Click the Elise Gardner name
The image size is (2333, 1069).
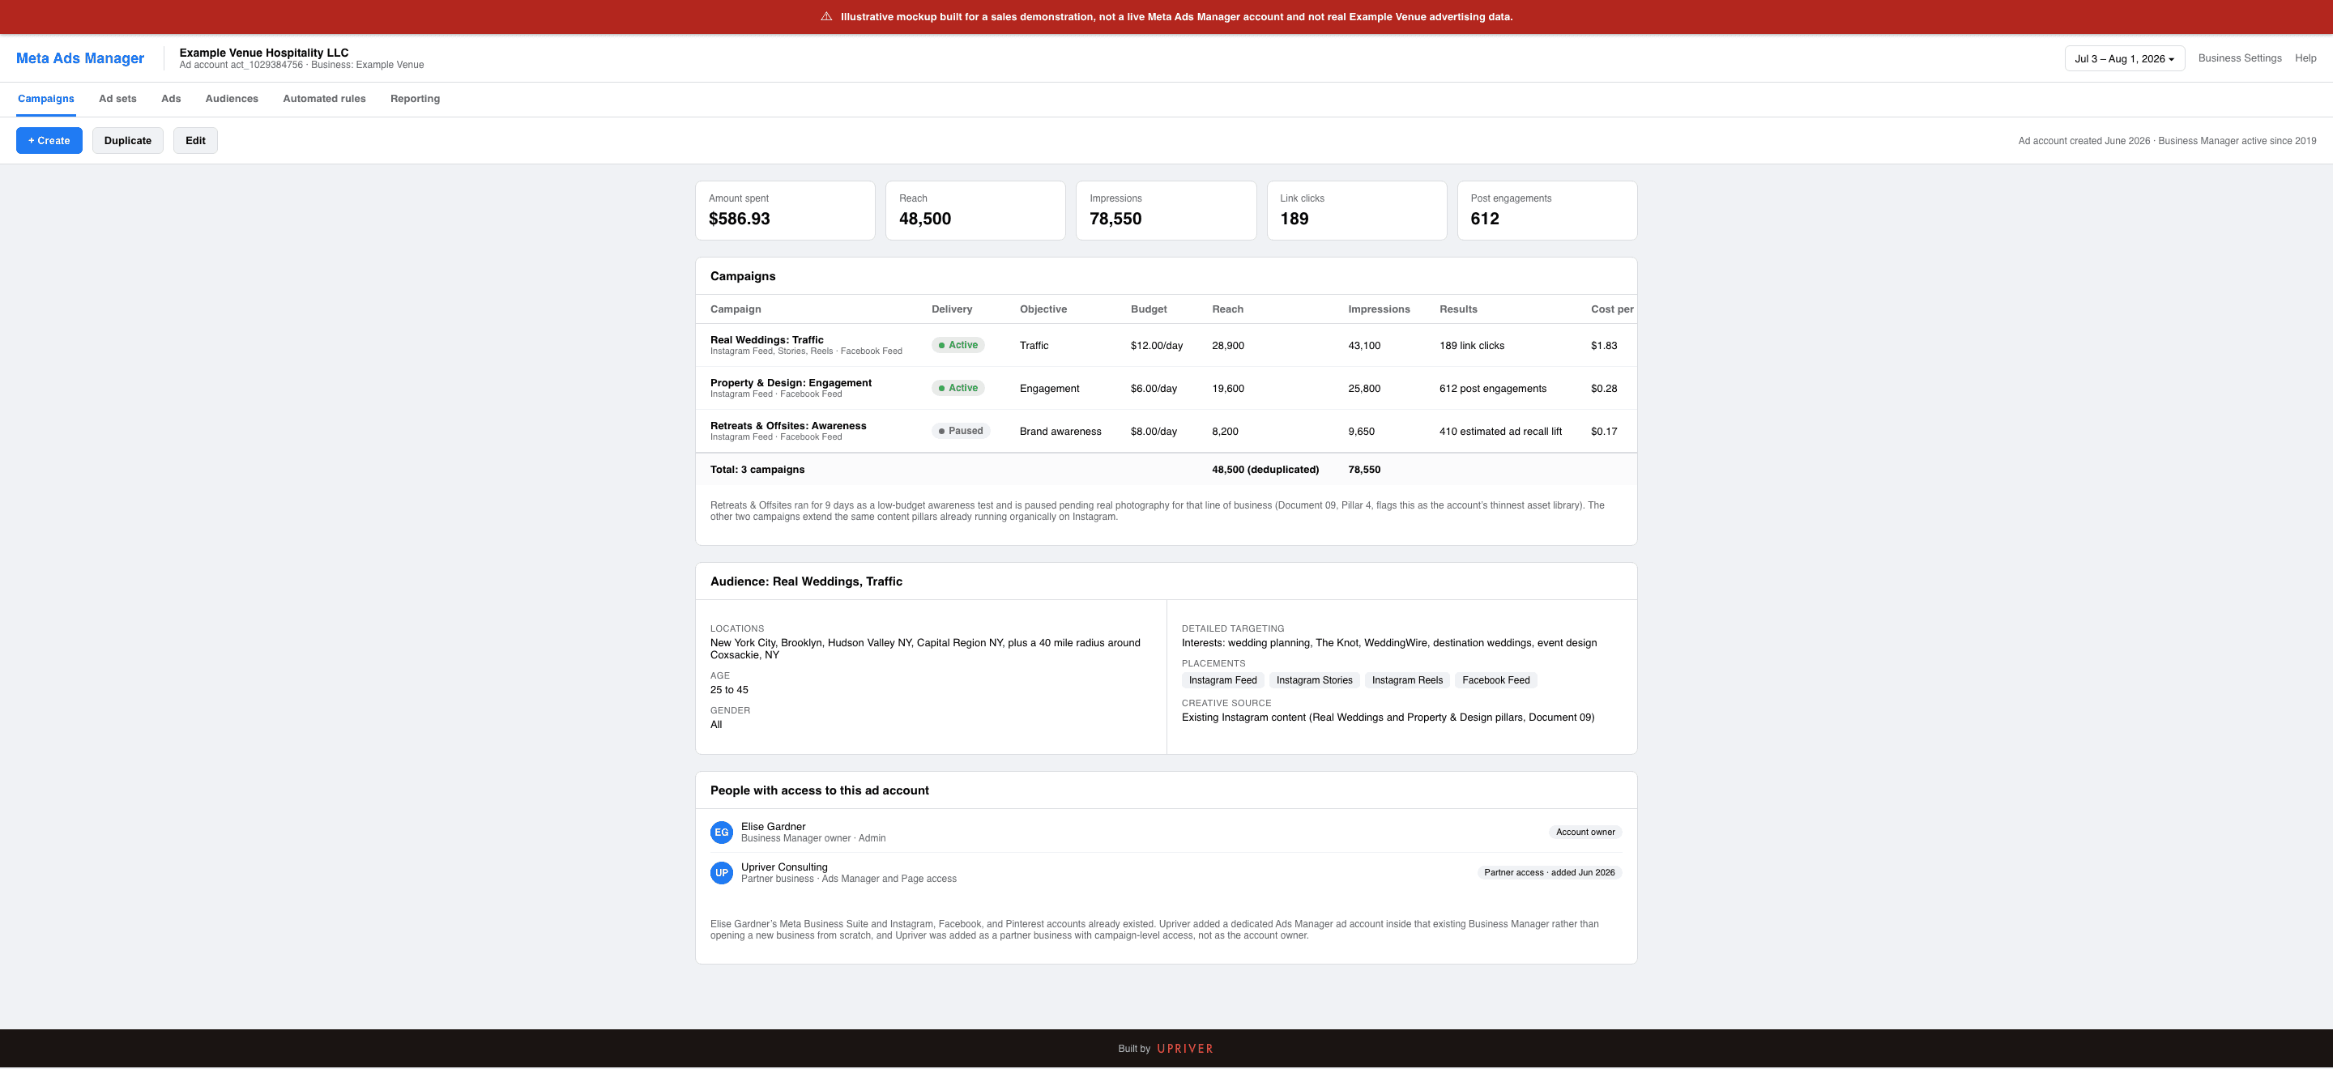click(774, 826)
